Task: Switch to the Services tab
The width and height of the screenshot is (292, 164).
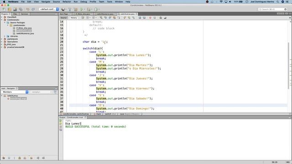Action: [24, 14]
